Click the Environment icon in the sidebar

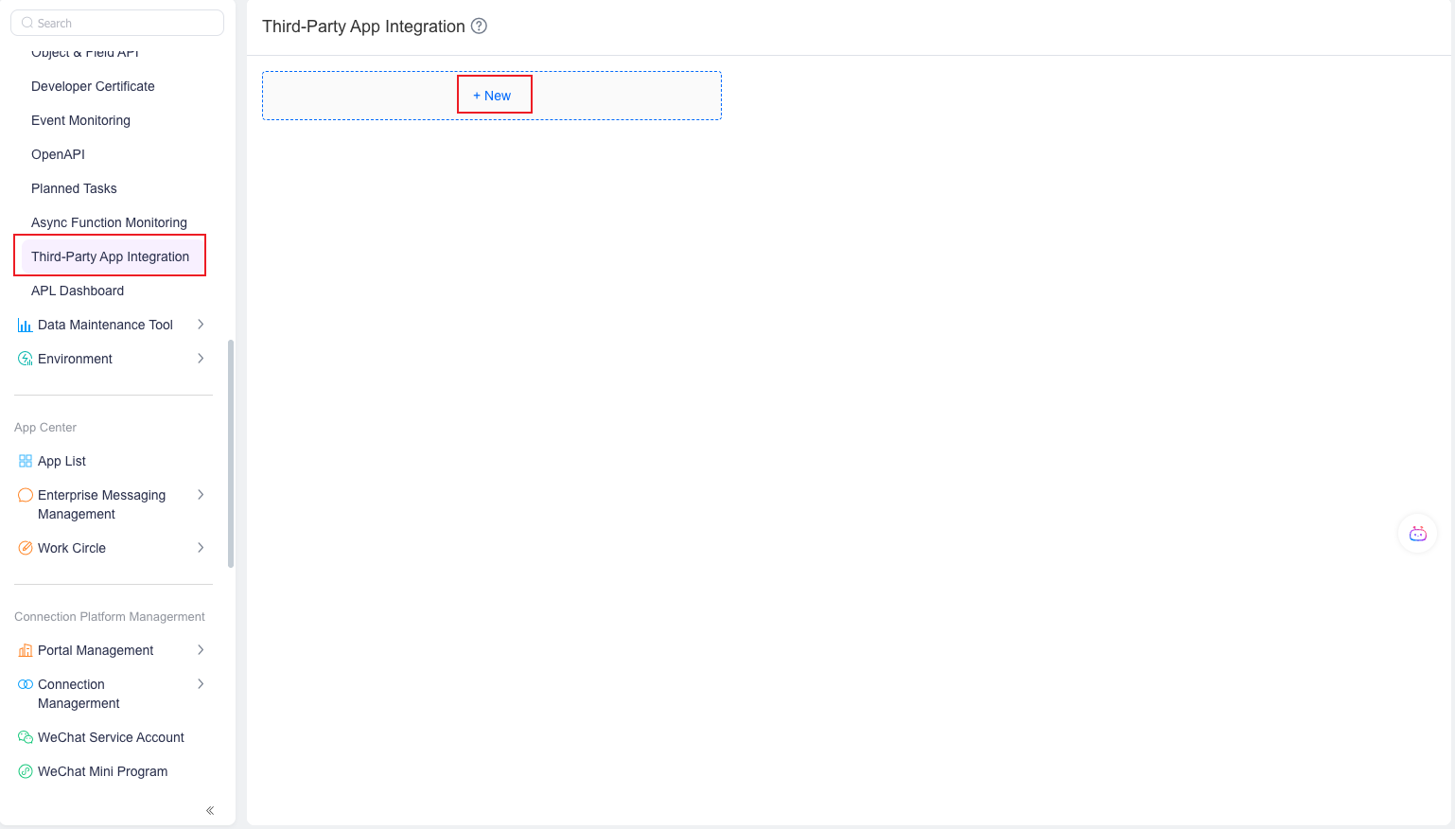pos(25,359)
